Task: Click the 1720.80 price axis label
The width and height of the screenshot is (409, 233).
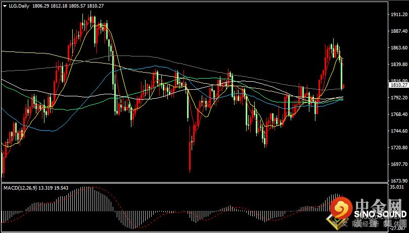Action: [x=399, y=148]
